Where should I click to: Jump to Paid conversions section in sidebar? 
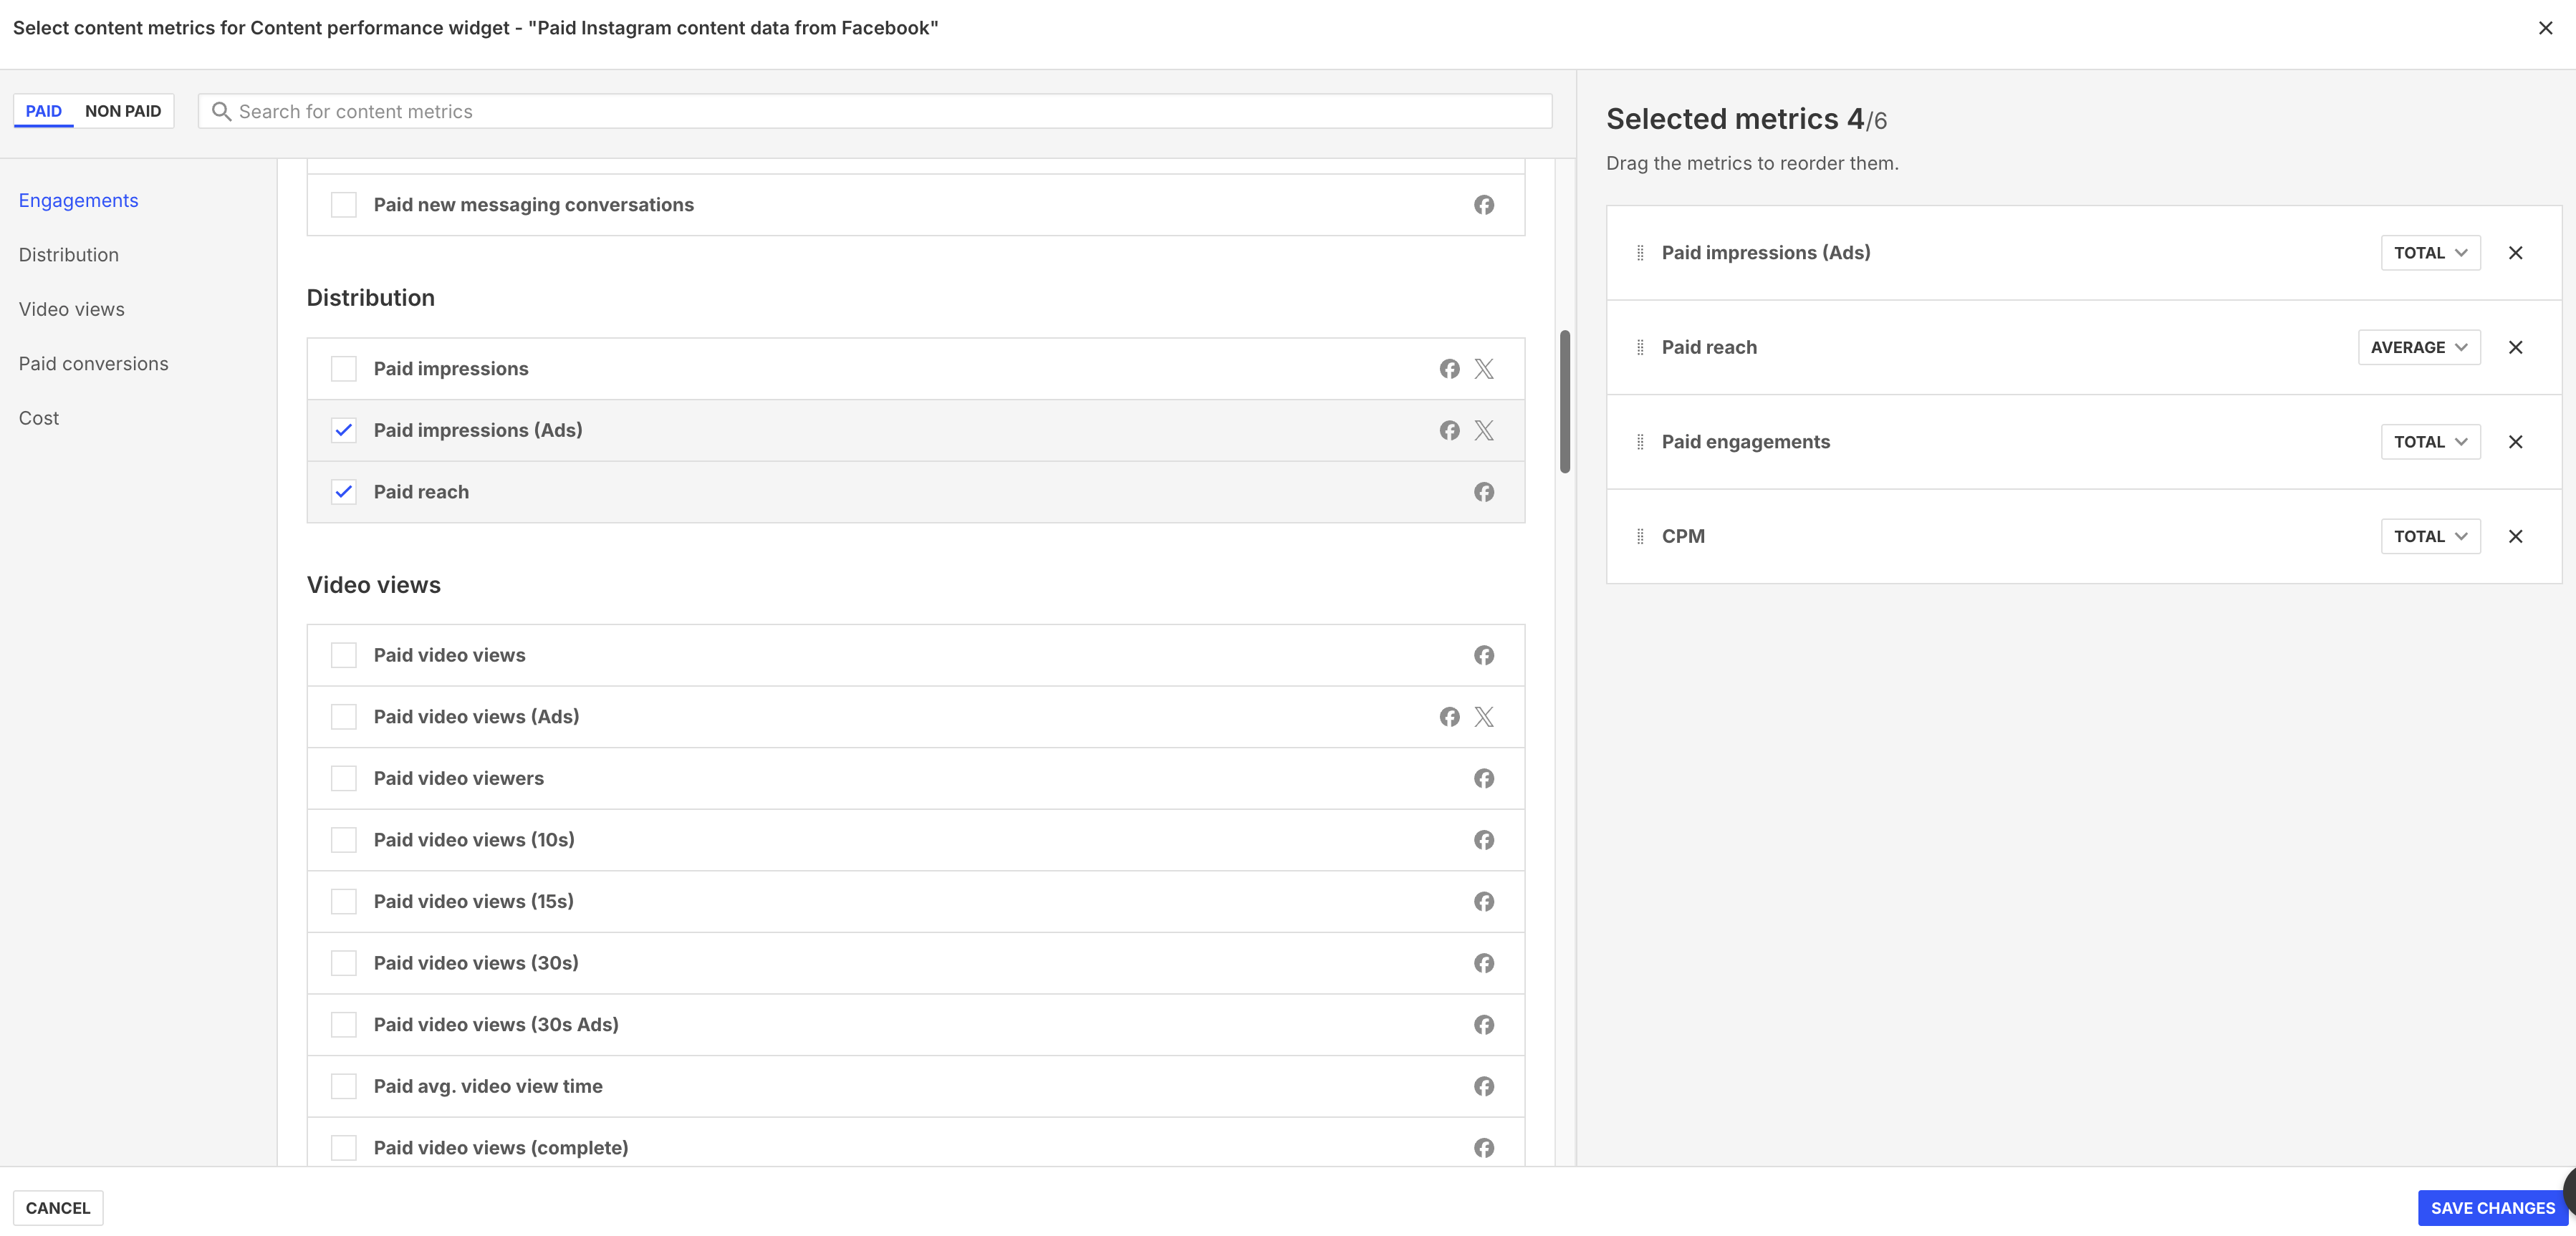click(x=94, y=364)
